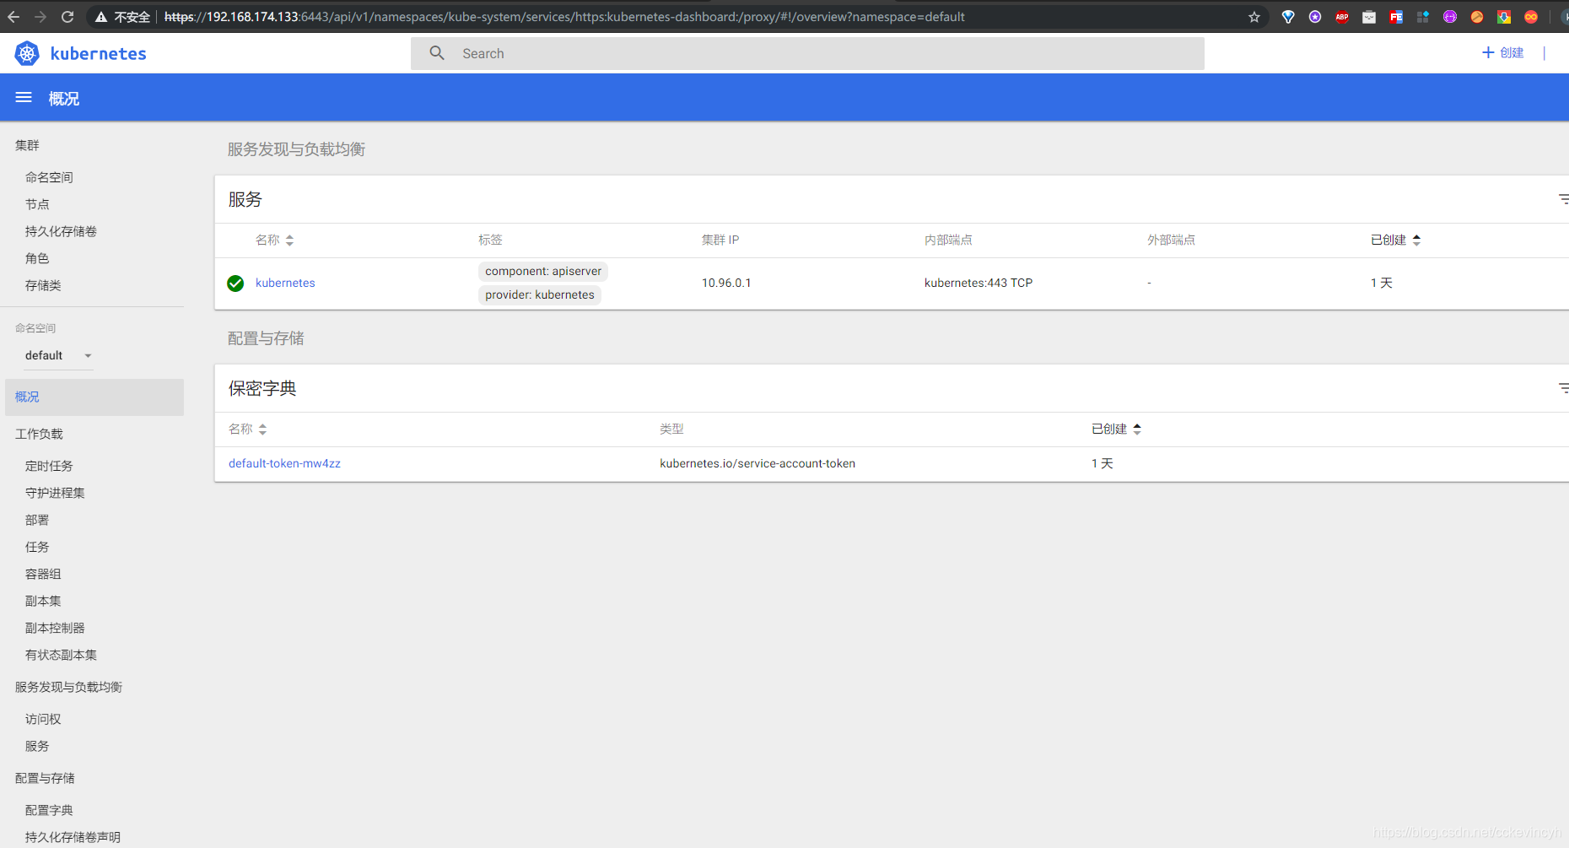Click the kubernetes brand title
Viewport: 1569px width, 848px height.
tap(99, 54)
